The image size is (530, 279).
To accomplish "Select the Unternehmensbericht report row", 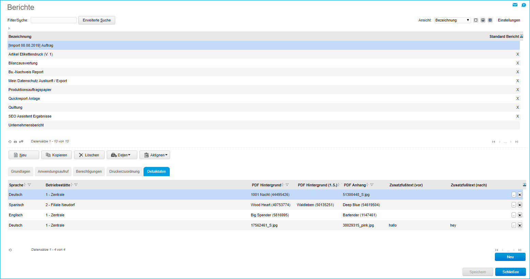I will pos(263,125).
